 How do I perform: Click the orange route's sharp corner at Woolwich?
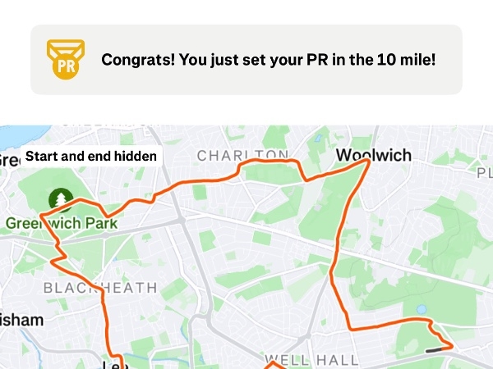click(x=367, y=163)
